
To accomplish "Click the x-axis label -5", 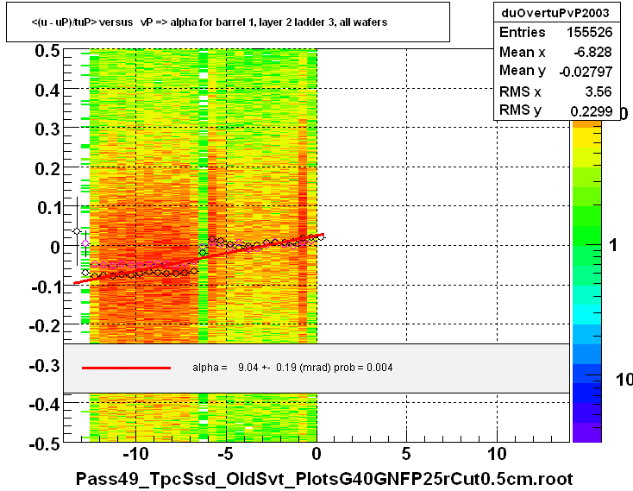I will 226,455.
